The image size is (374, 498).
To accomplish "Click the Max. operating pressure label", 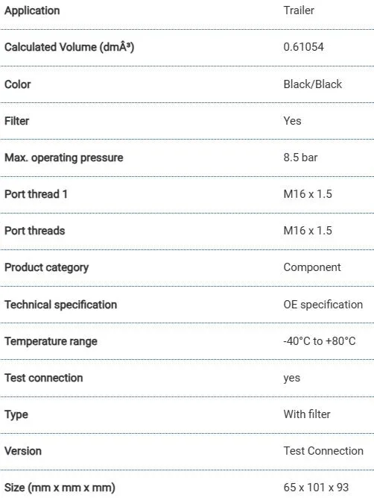I will [64, 158].
